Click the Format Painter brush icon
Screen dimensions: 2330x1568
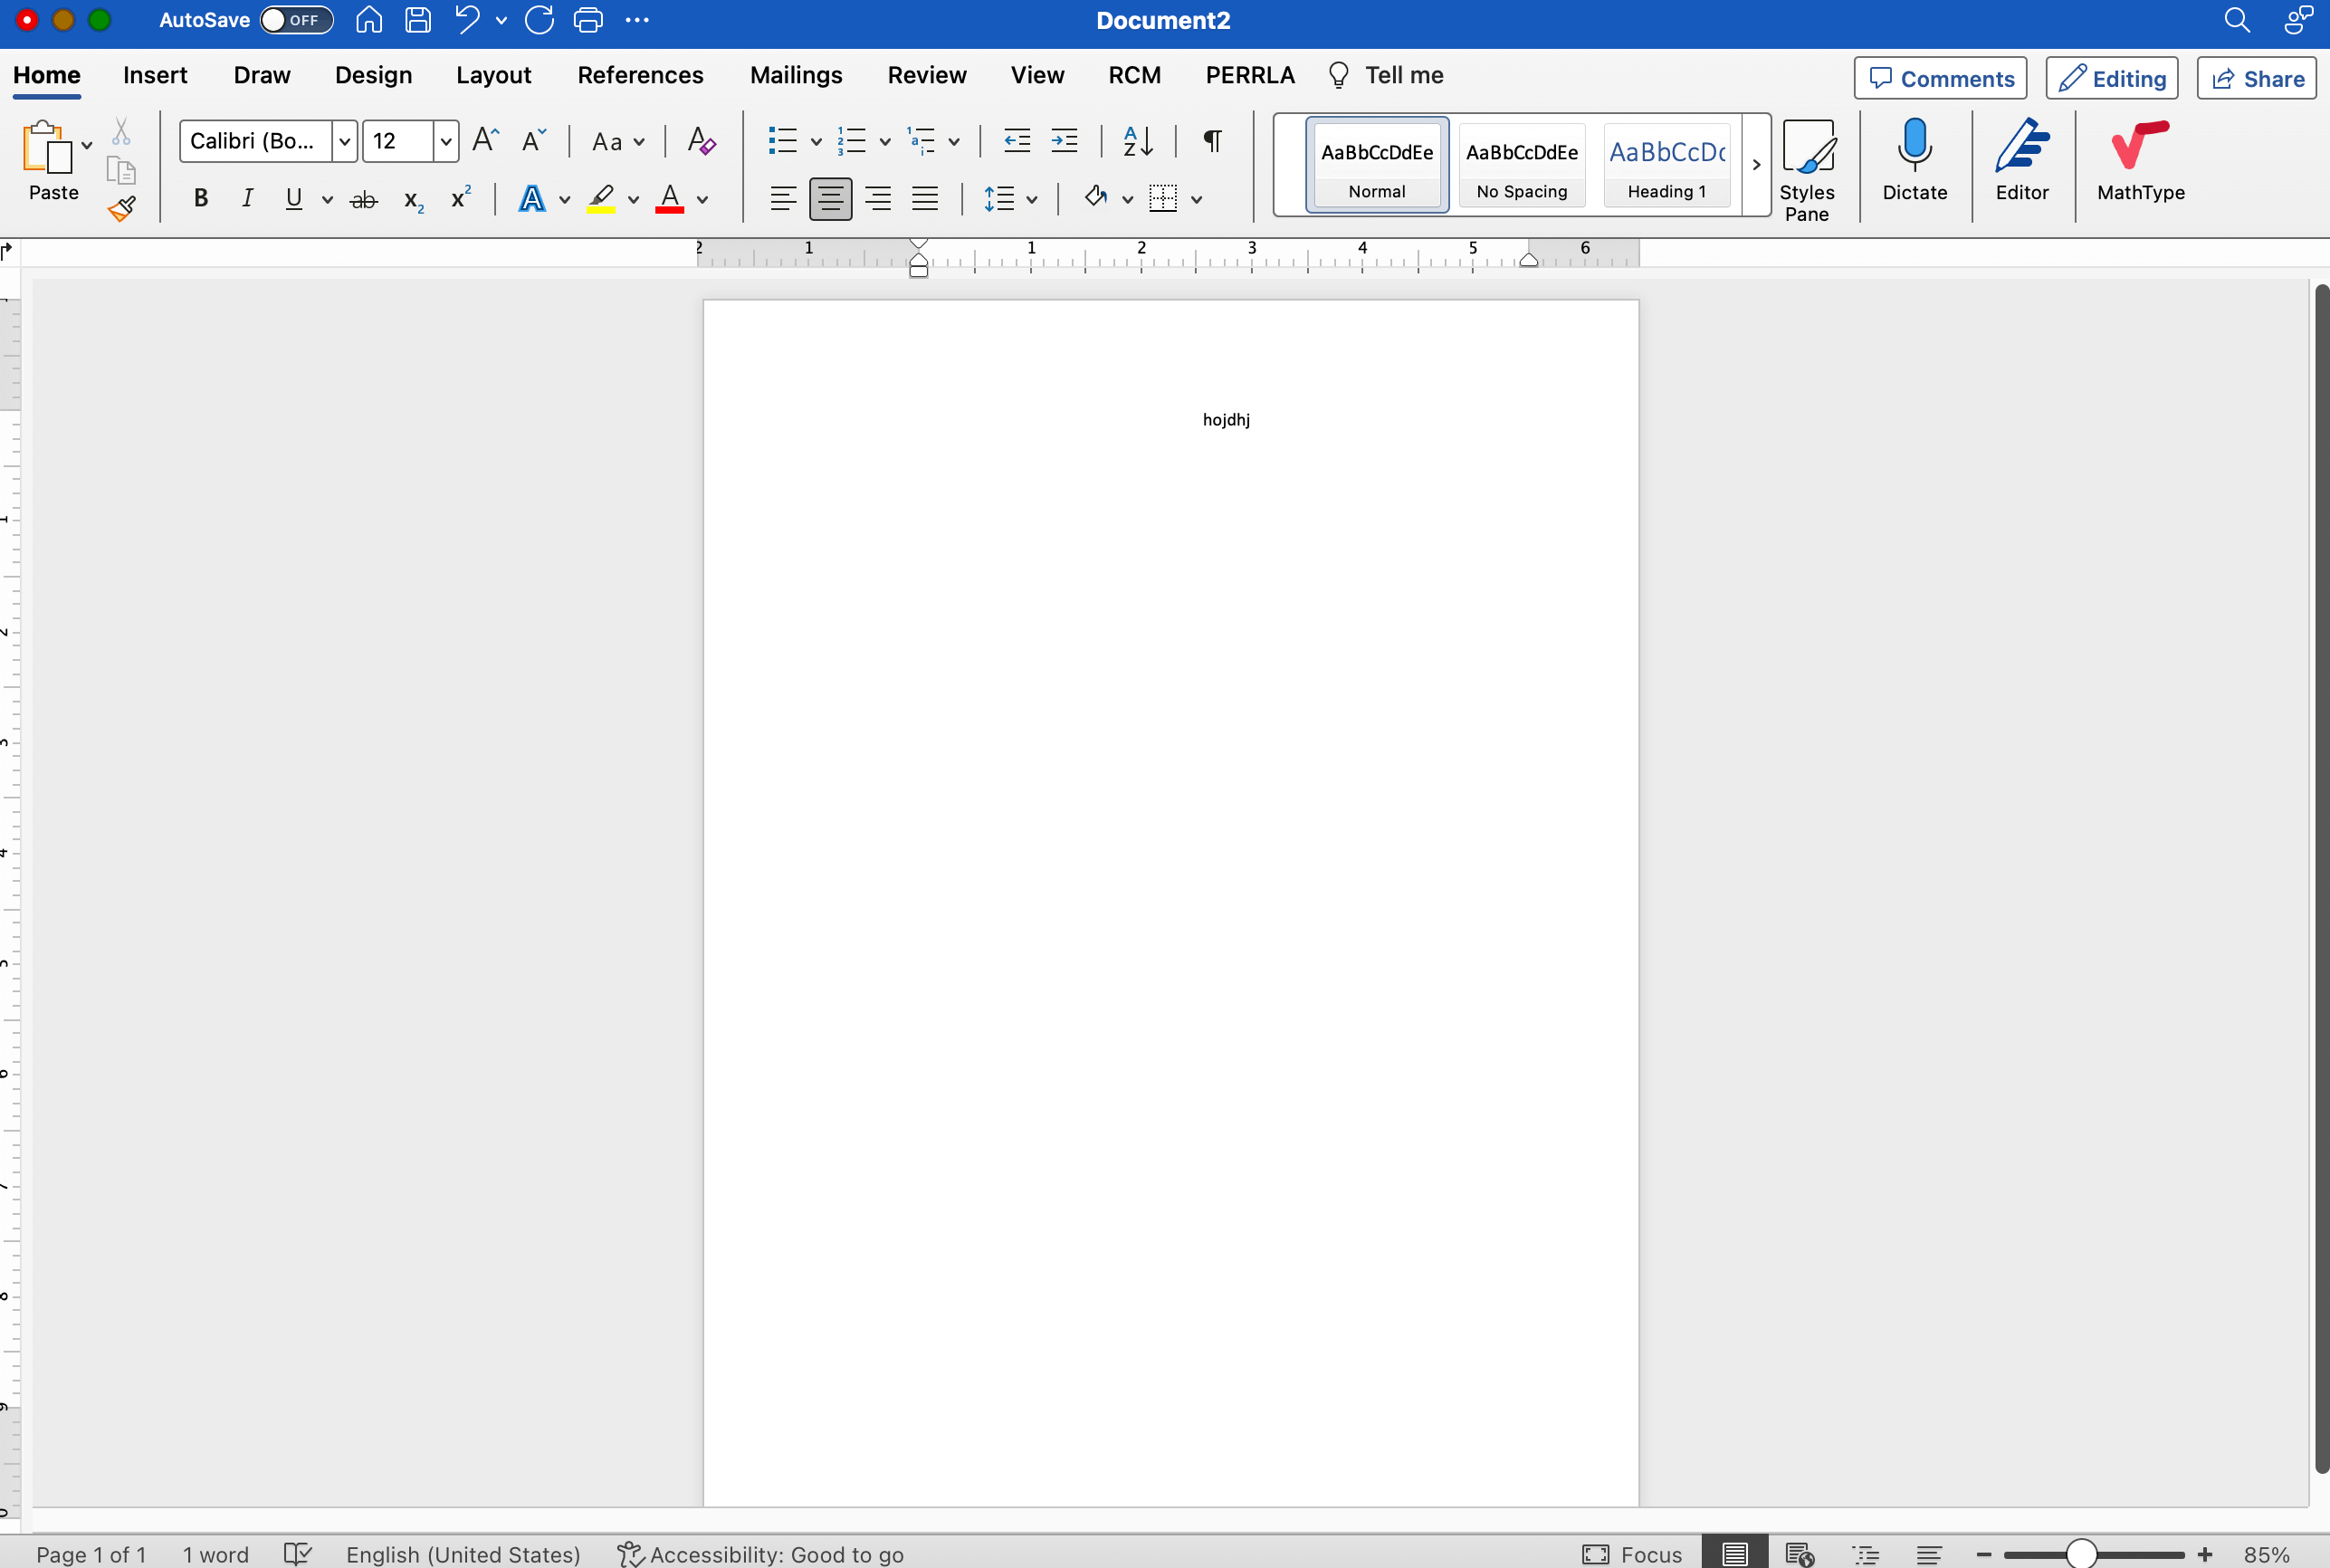tap(122, 208)
